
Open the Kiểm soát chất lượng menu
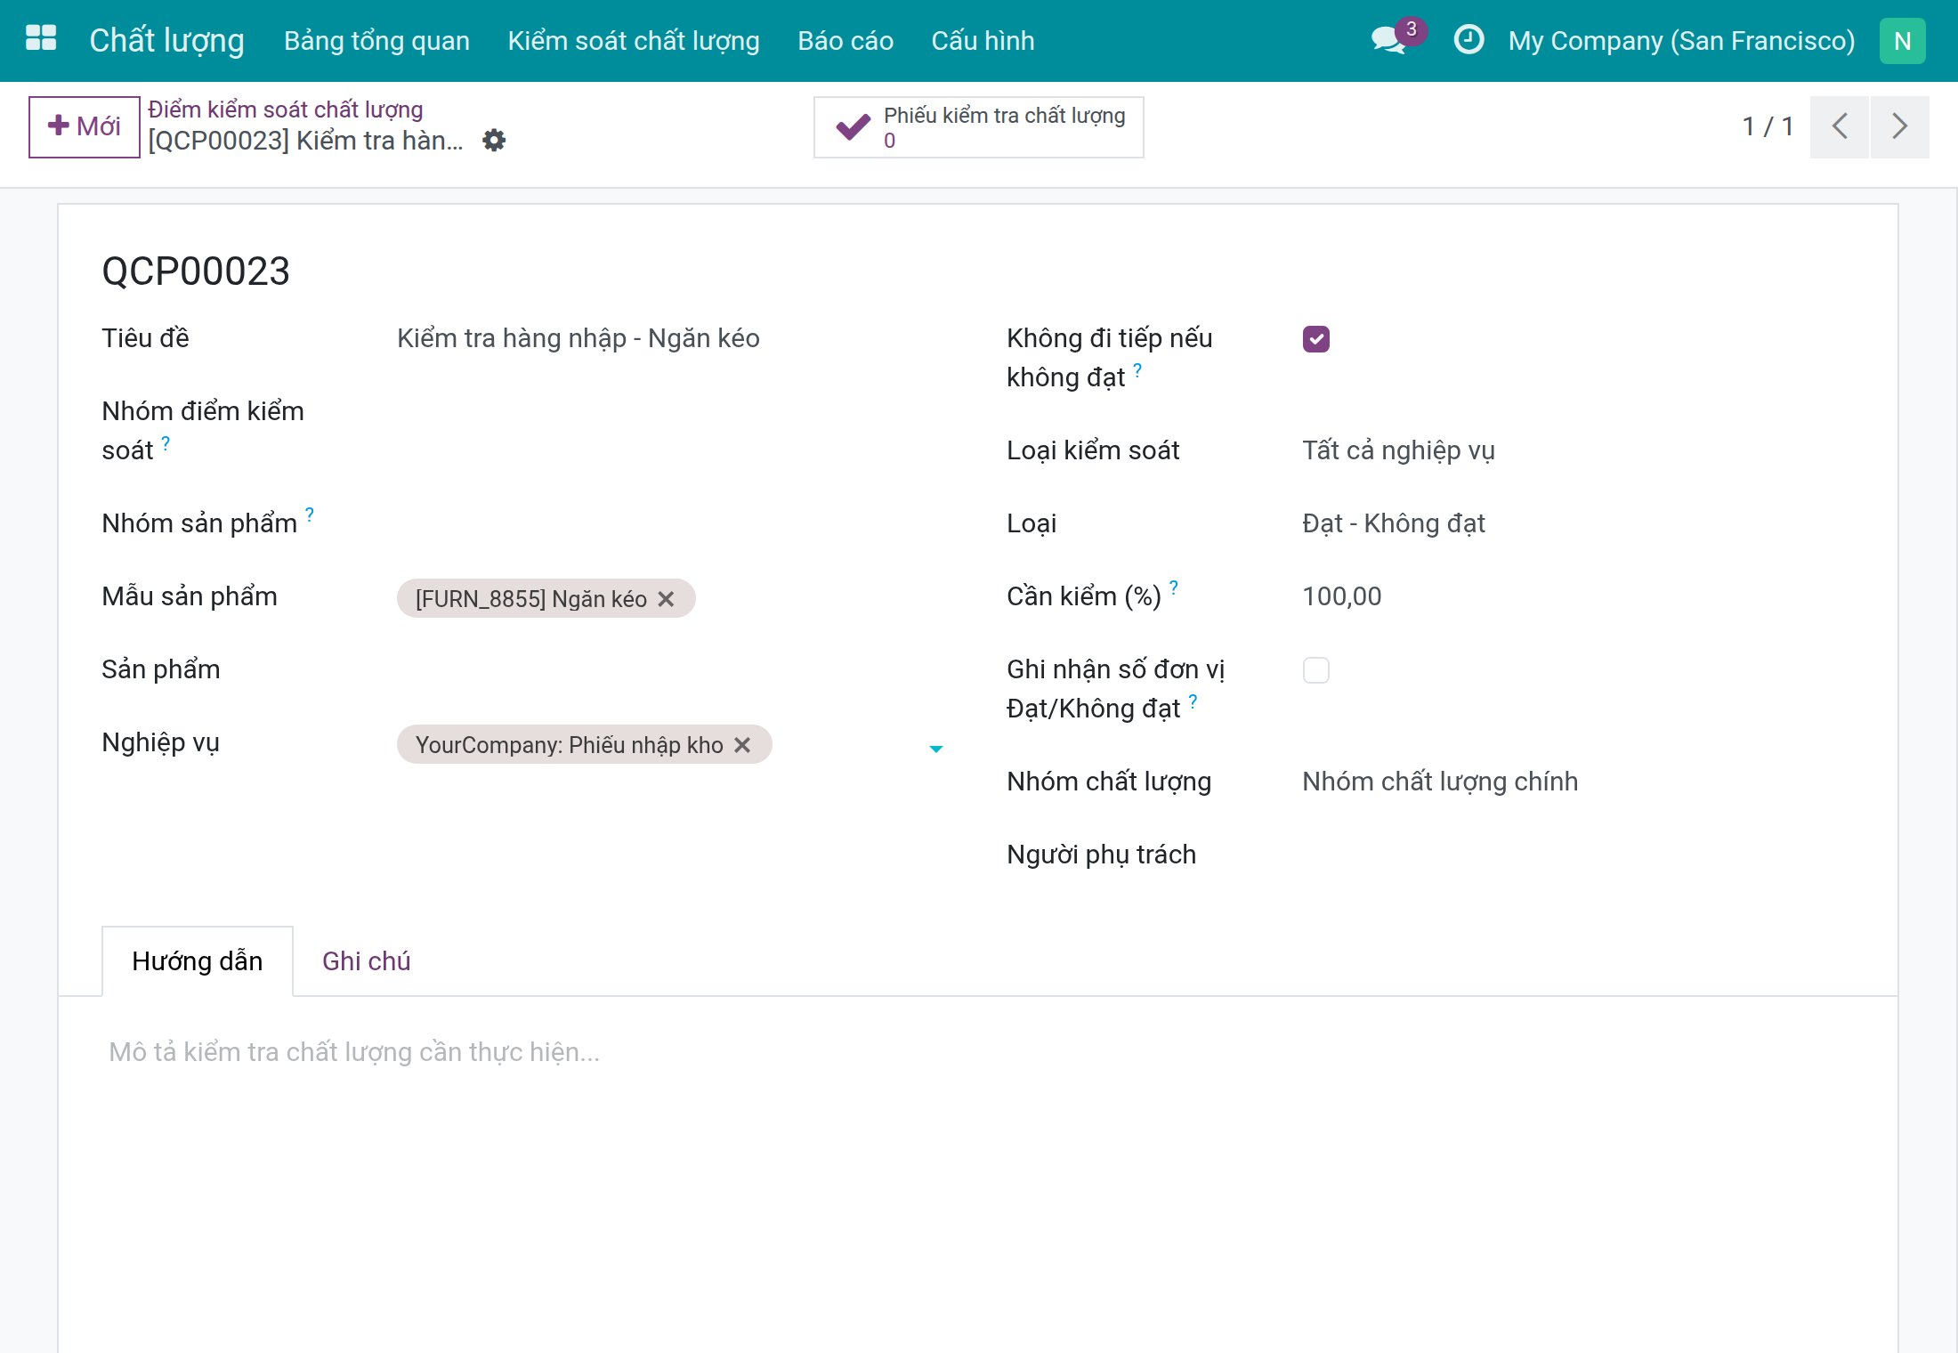[x=634, y=41]
